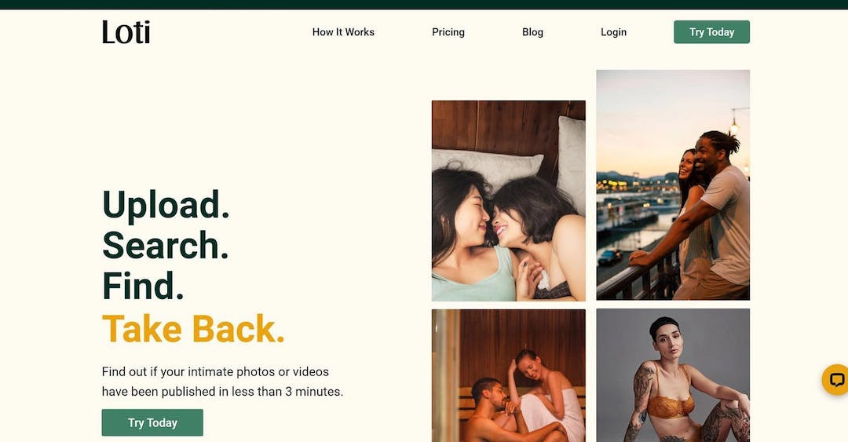
Task: Click the Loti logo
Action: 126,32
